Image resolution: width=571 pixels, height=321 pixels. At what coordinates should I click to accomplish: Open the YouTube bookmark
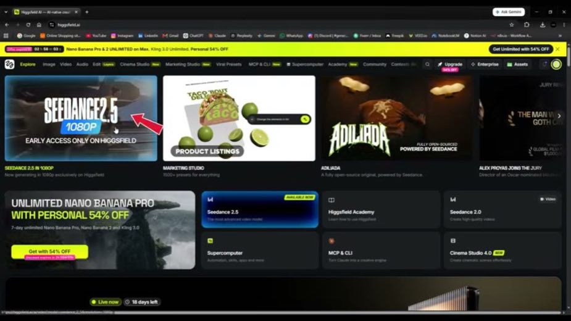[x=96, y=36]
